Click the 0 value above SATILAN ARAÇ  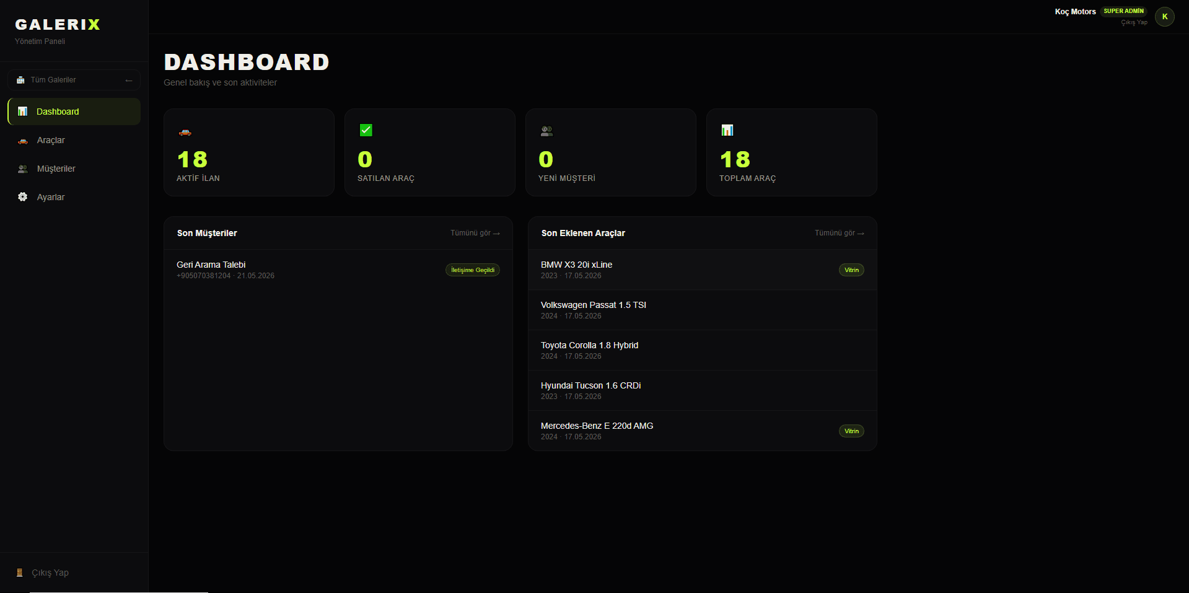click(365, 159)
